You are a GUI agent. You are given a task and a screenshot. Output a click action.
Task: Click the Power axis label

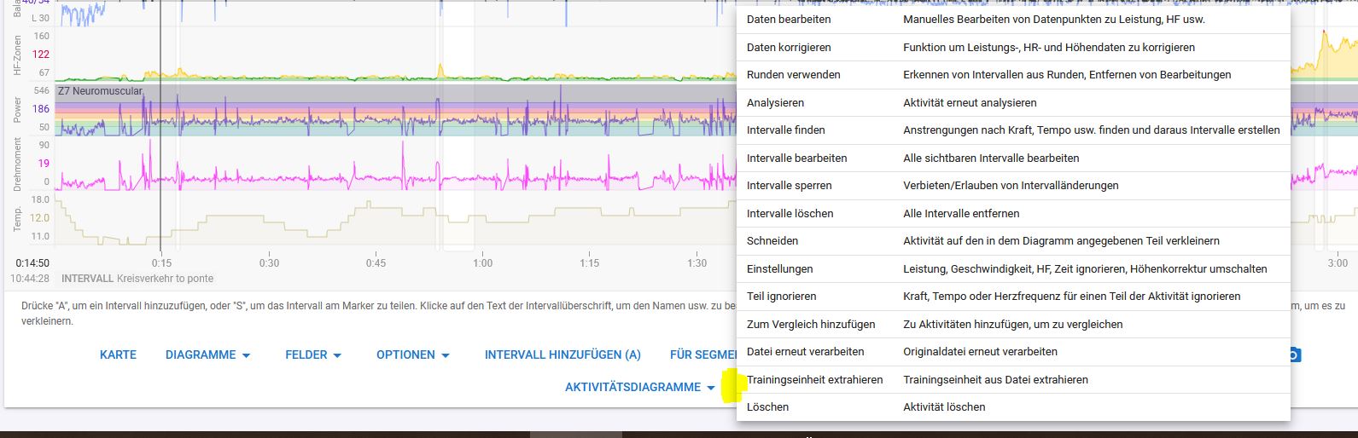click(x=18, y=109)
